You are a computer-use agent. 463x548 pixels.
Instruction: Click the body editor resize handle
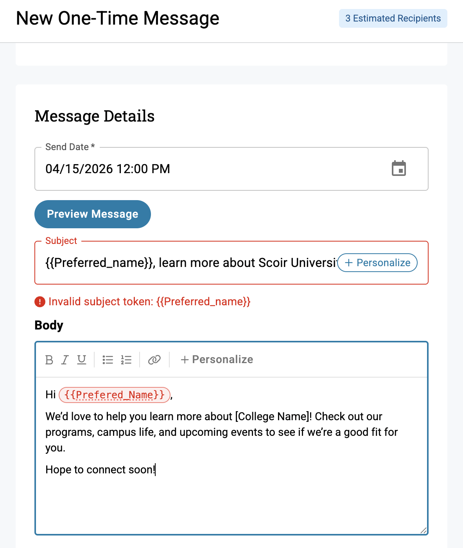[x=424, y=530]
